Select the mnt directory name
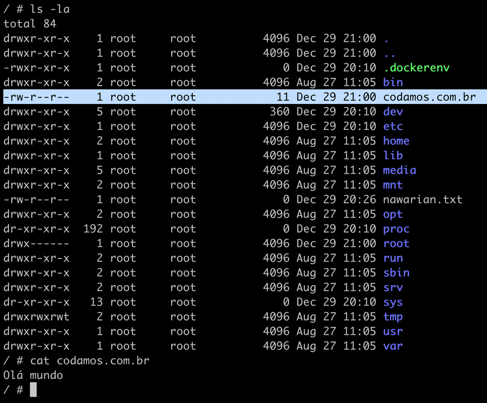 click(393, 184)
